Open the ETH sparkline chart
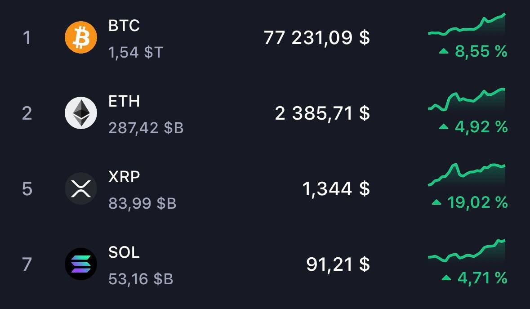530x309 pixels. click(x=467, y=100)
